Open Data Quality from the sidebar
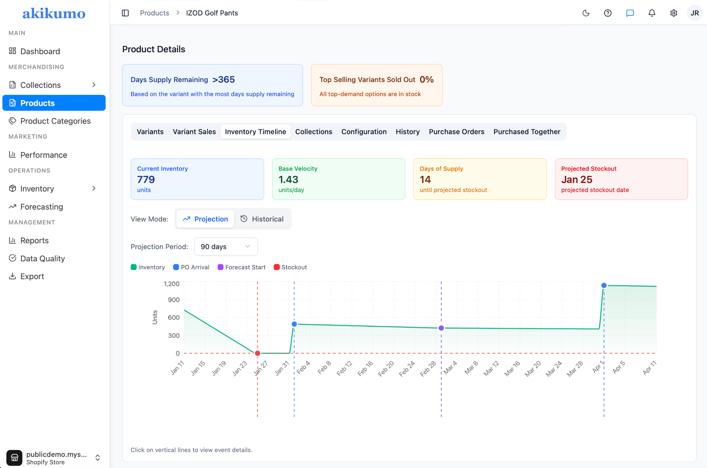The height and width of the screenshot is (468, 707). click(x=42, y=258)
